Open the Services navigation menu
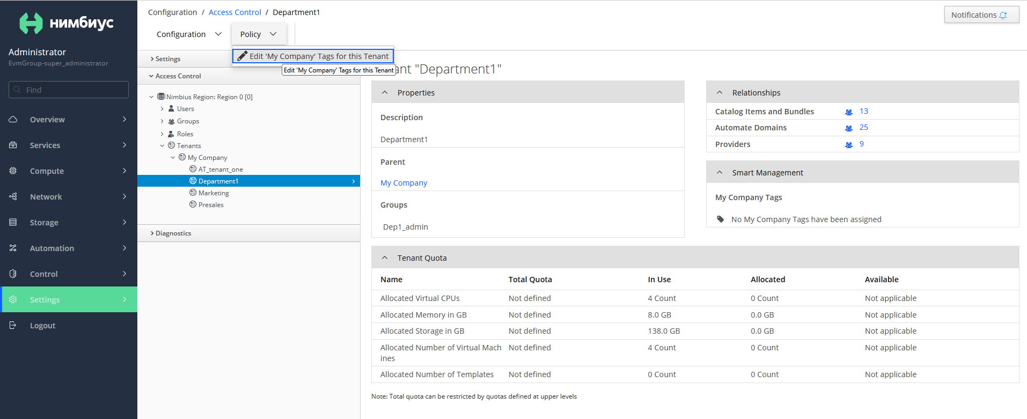 click(x=69, y=145)
